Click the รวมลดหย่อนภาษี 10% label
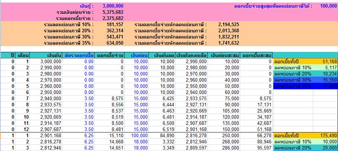This screenshot has height=151, width=338. (x=69, y=25)
